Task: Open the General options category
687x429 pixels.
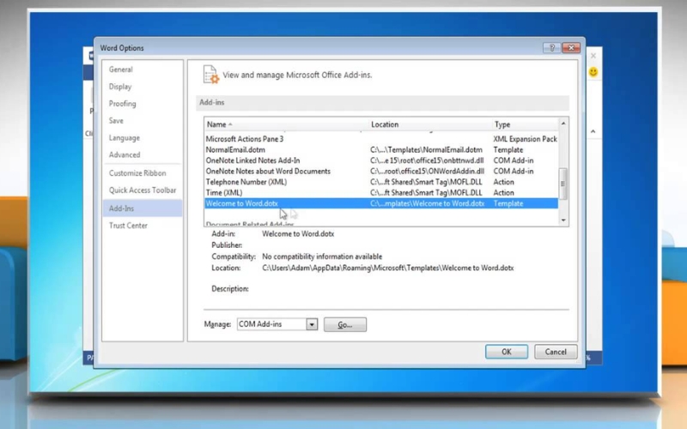Action: click(121, 69)
